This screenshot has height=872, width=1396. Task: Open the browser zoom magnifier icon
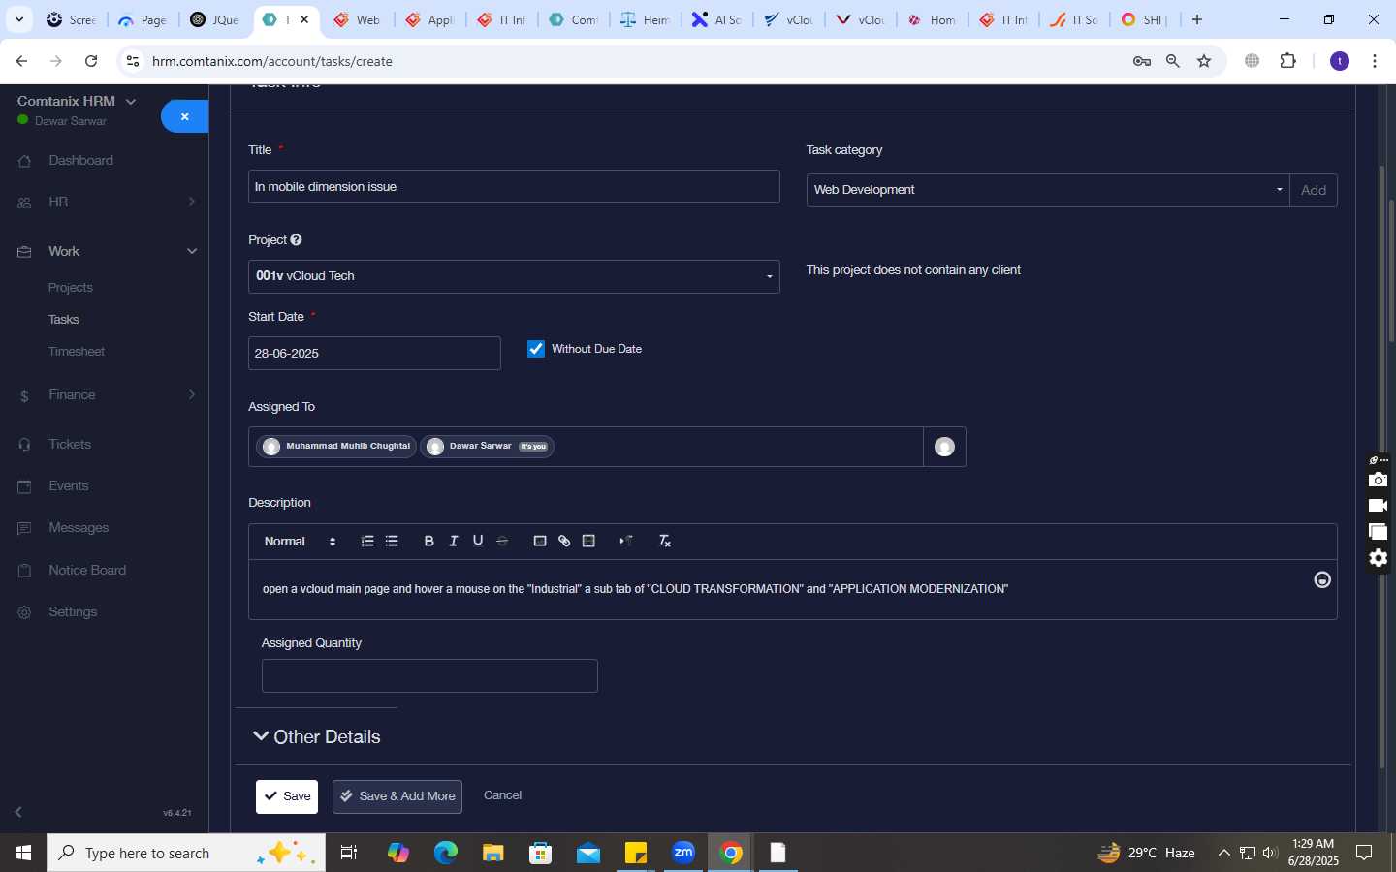click(x=1173, y=61)
